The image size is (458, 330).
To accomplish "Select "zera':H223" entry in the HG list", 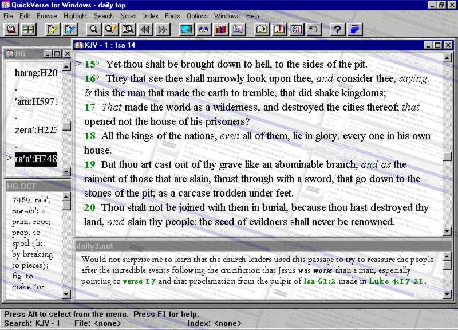I will tap(36, 130).
